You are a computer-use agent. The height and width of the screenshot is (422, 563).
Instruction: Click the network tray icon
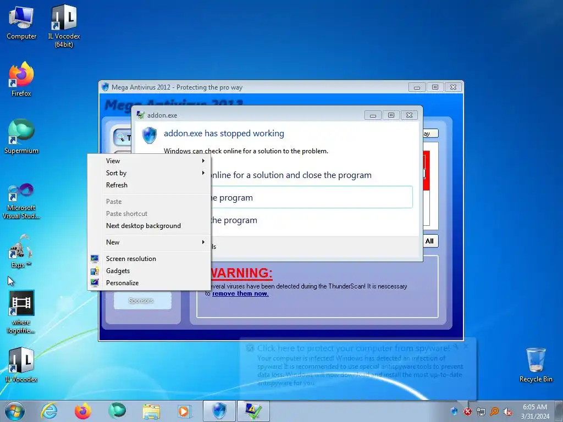pos(481,411)
